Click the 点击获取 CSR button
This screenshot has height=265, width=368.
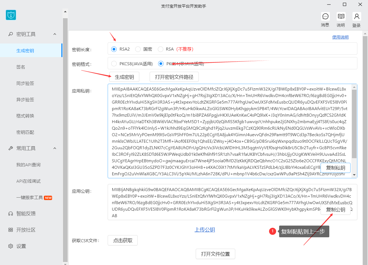(x=123, y=240)
